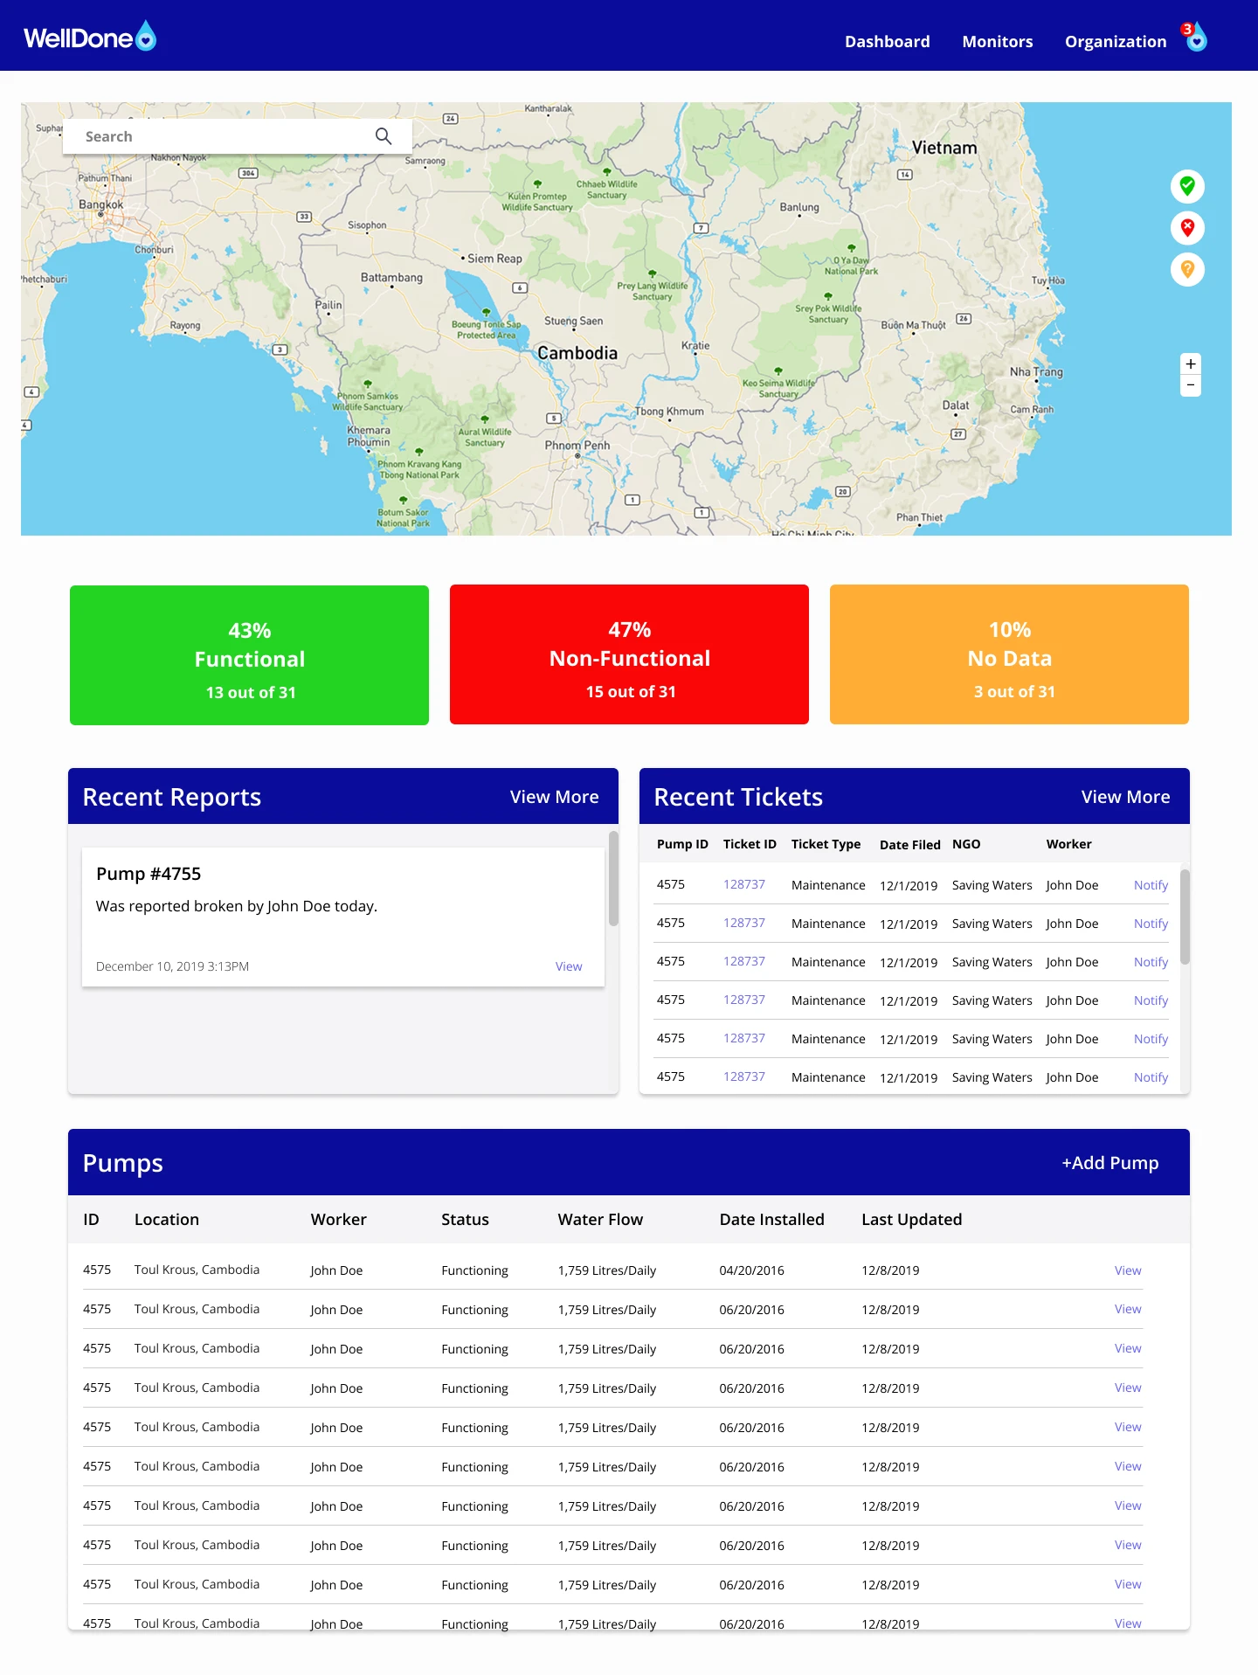This screenshot has width=1258, height=1675.
Task: Select the 47% Non-Functional card
Action: [x=629, y=654]
